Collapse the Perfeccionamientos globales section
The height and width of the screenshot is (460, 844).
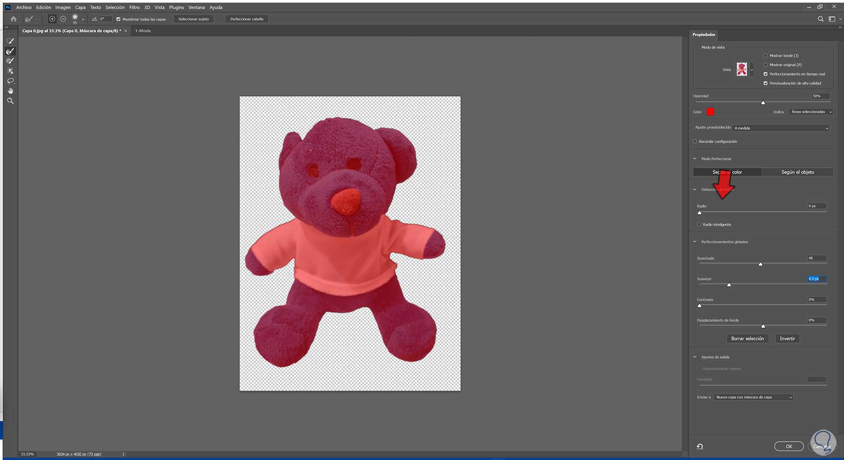tap(695, 242)
